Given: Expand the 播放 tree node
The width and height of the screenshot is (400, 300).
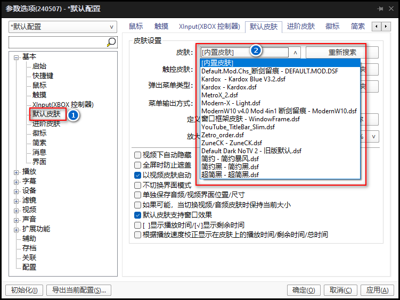Looking at the screenshot, I should click(x=17, y=172).
